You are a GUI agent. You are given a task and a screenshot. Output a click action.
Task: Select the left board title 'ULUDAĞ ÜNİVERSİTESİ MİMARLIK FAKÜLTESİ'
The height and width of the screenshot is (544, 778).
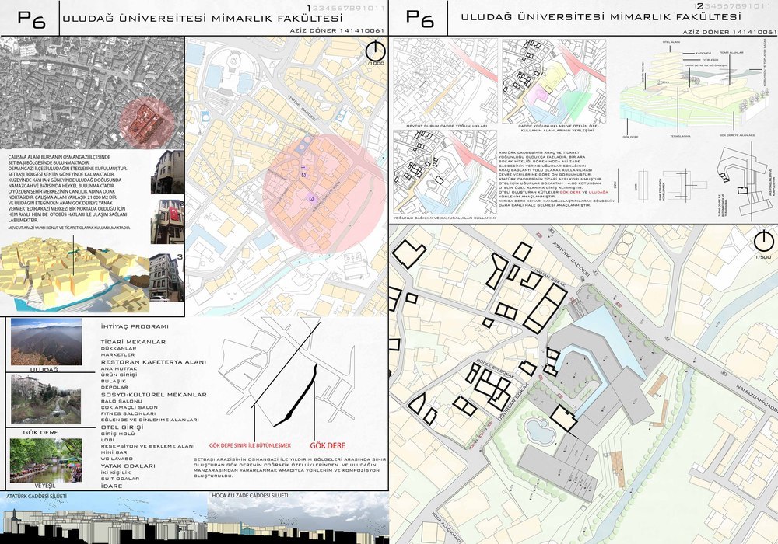[202, 19]
